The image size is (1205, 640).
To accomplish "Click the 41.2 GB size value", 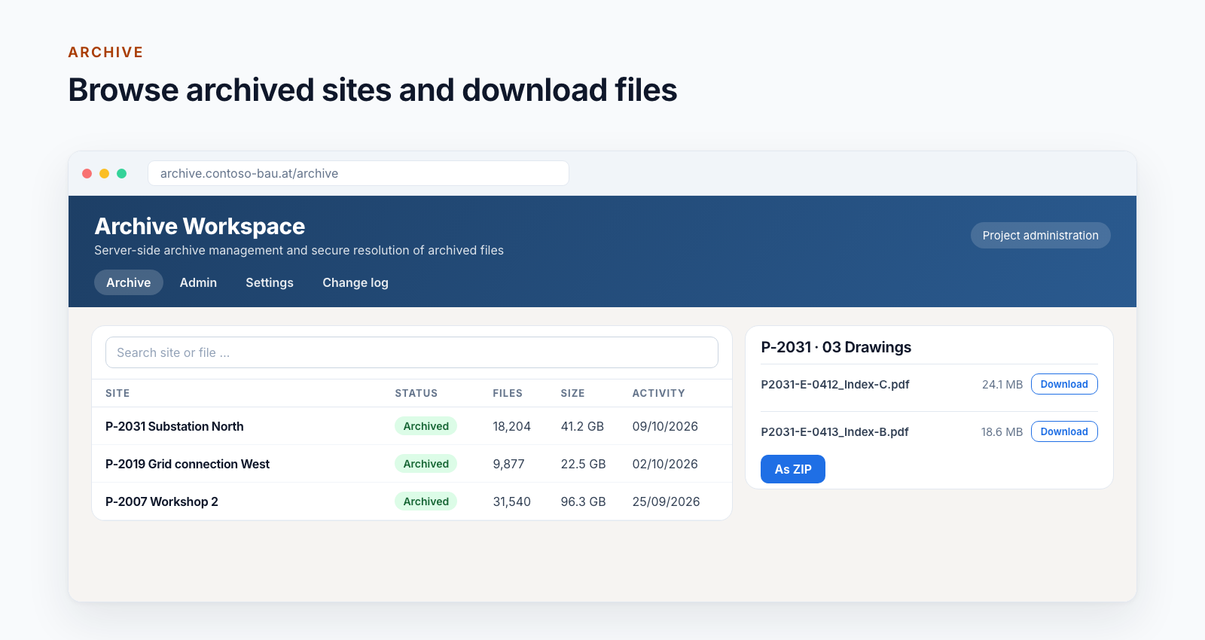I will coord(582,426).
